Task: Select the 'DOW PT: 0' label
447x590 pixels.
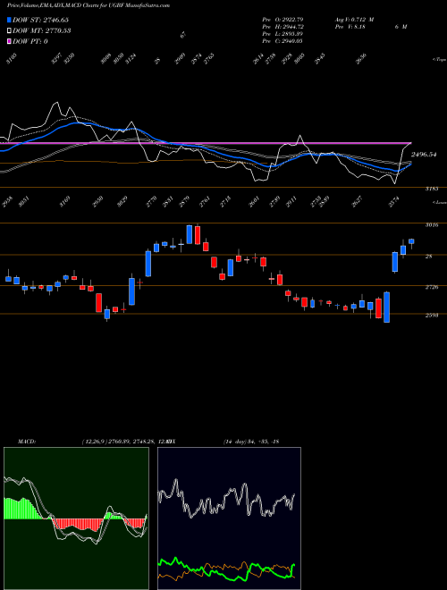Action: pos(30,41)
